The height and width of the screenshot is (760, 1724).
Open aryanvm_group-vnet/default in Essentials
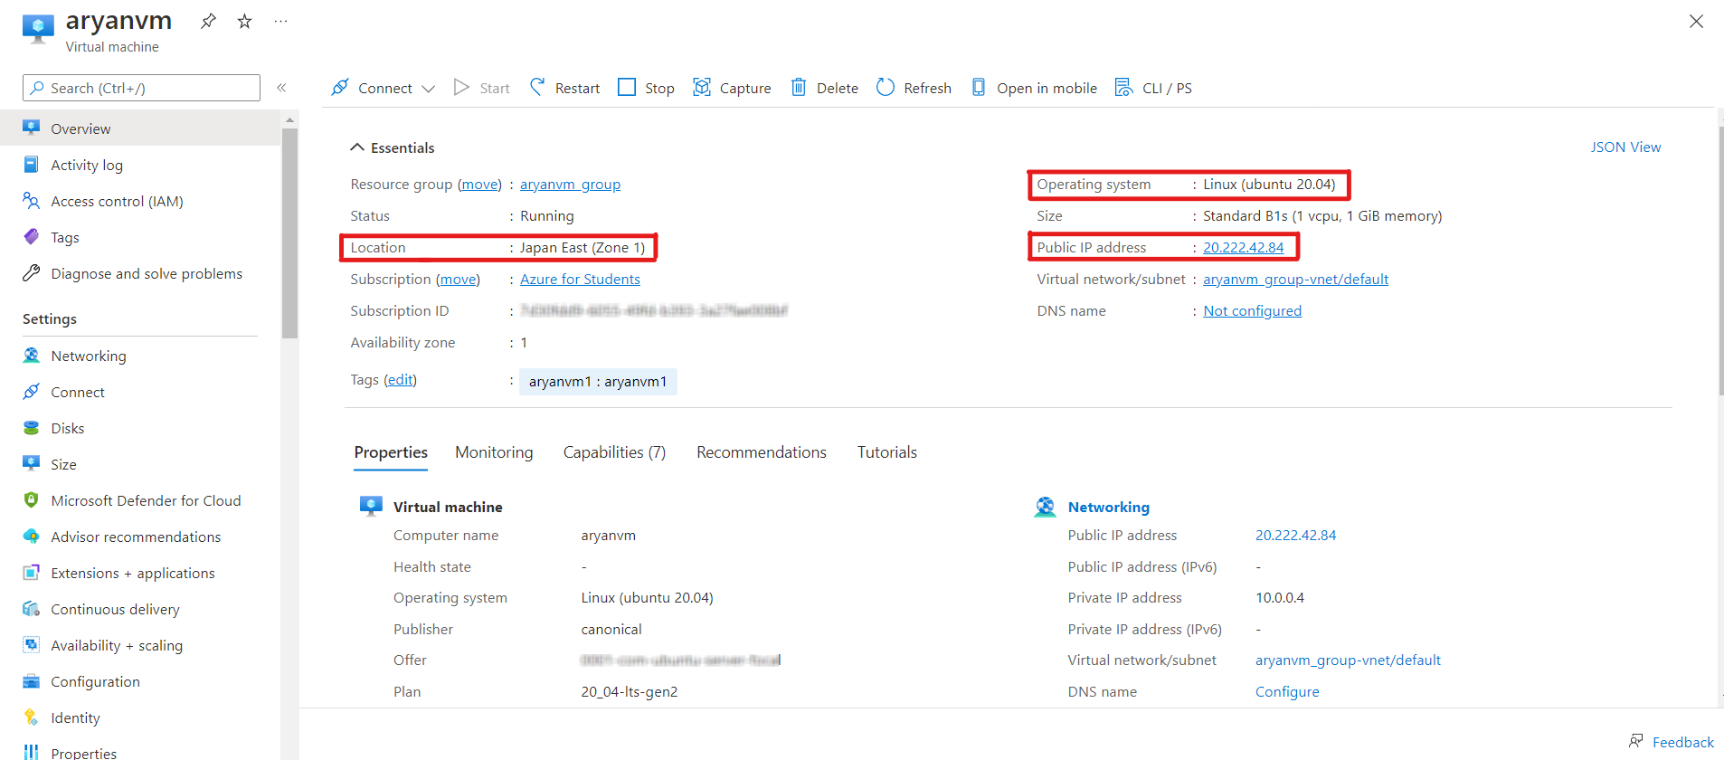(1295, 280)
